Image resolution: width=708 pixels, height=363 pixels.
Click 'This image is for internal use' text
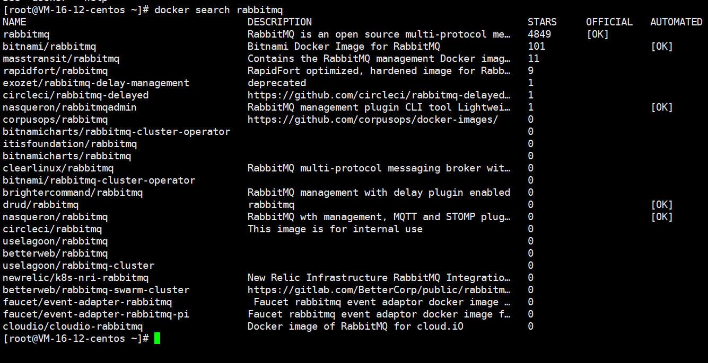click(x=335, y=229)
